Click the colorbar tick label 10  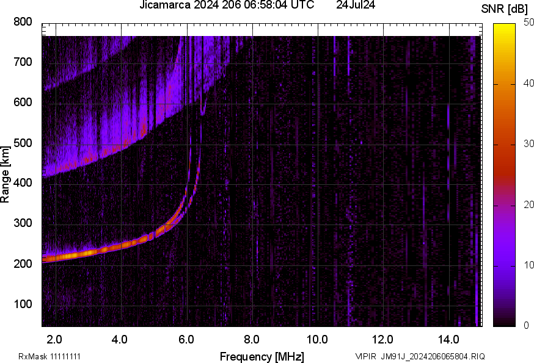point(529,265)
